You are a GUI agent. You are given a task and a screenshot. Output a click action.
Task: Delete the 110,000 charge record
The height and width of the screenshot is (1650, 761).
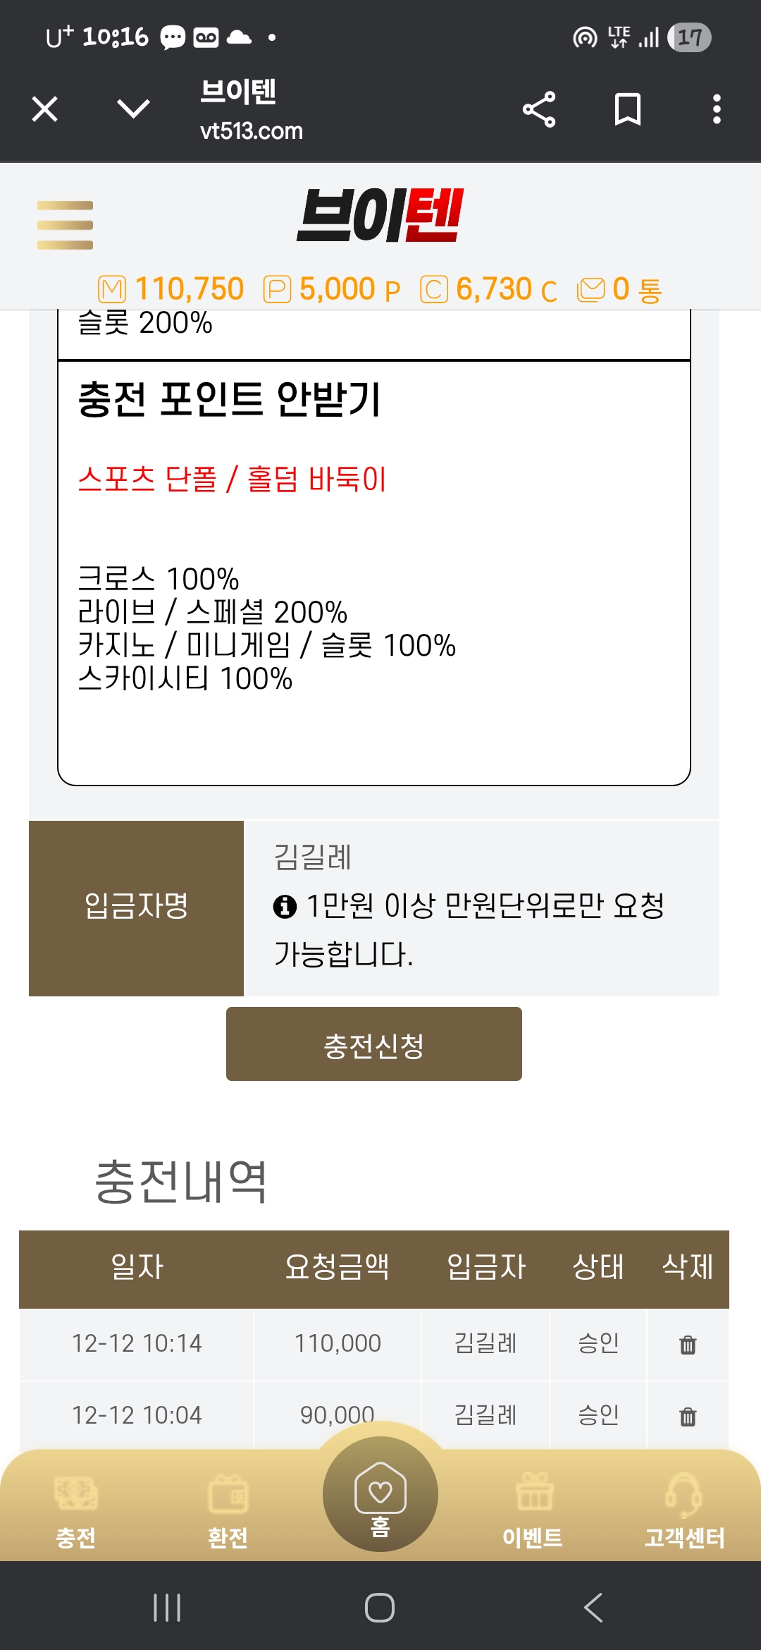(688, 1345)
